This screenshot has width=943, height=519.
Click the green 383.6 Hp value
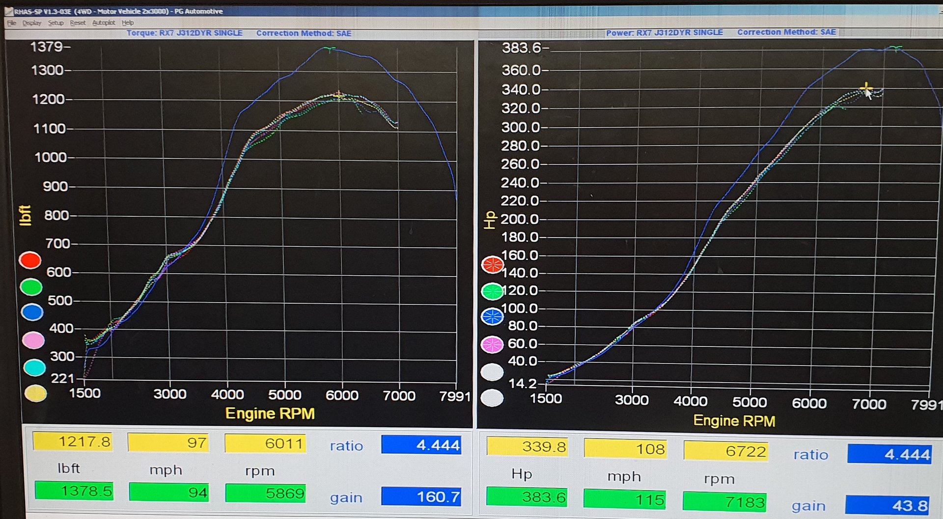point(527,496)
